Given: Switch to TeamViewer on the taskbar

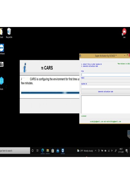Looking at the screenshot, I should (63, 151).
